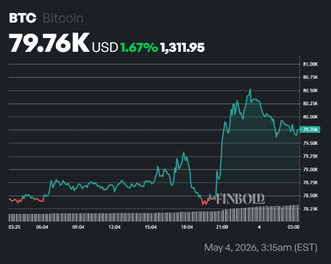The height and width of the screenshot is (264, 331).
Task: Click the 06:04 time axis label
Action: click(42, 227)
